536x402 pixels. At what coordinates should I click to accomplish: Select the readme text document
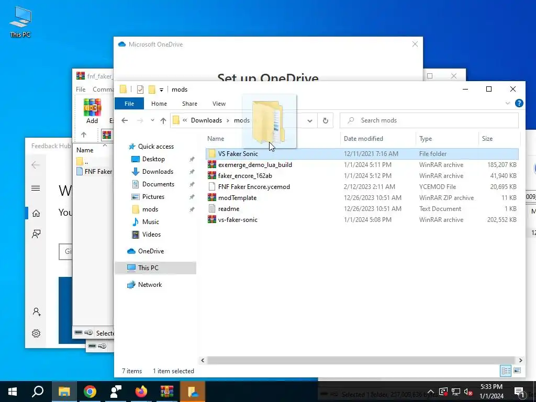click(362, 208)
